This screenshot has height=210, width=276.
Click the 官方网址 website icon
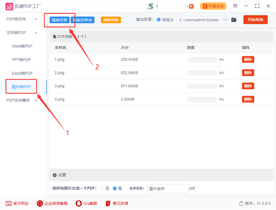[9, 204]
